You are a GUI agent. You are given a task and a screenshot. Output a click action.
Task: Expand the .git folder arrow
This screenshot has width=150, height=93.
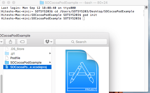tap(50, 53)
